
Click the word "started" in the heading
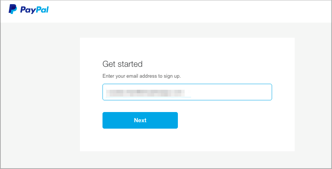coord(130,64)
